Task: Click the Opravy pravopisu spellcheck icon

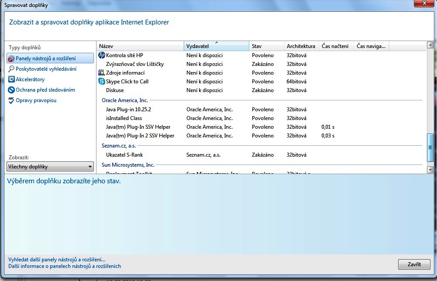Action: [x=11, y=100]
